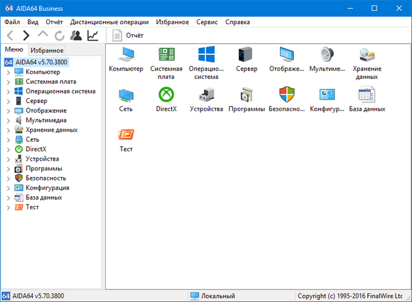Screen dimensions: 412x302
Task: Select Конфигурация in the tree sidebar
Action: (47, 187)
